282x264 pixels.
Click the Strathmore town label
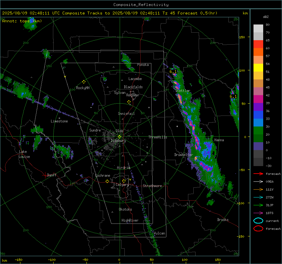[152, 186]
